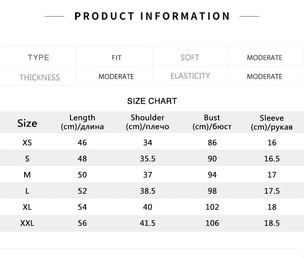Click the Shoulder (cm) column header
The image size is (304, 258).
pos(148,122)
